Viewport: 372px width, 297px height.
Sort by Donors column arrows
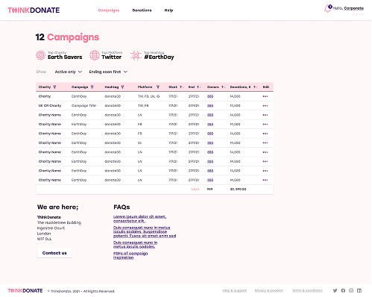point(223,87)
